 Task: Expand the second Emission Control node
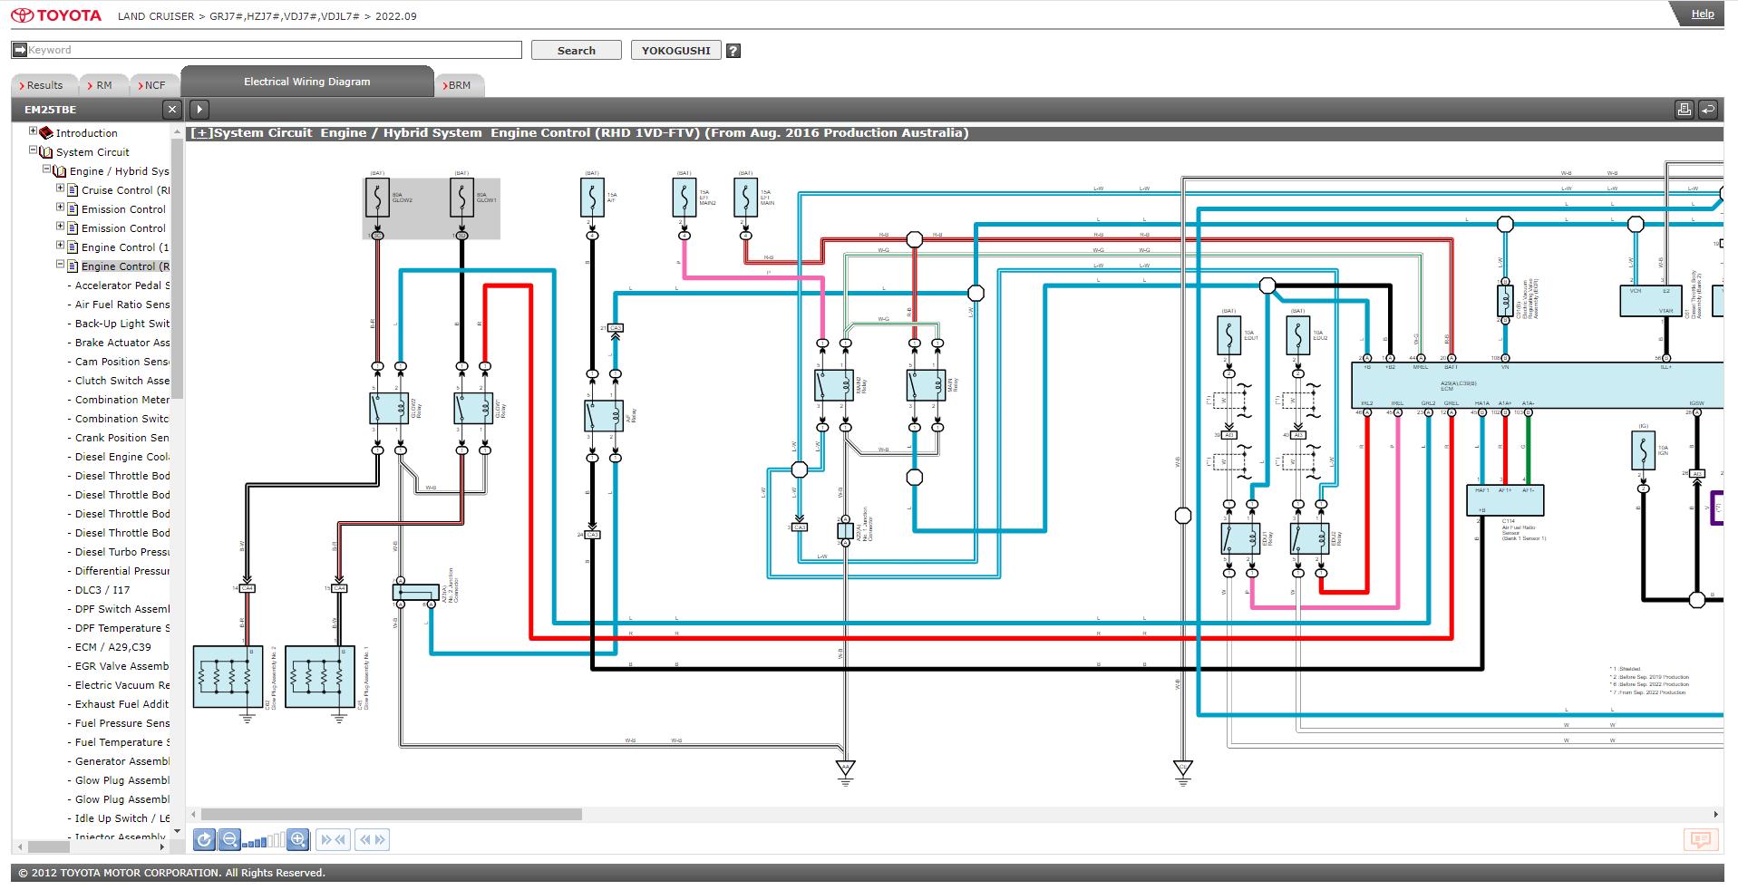[61, 227]
